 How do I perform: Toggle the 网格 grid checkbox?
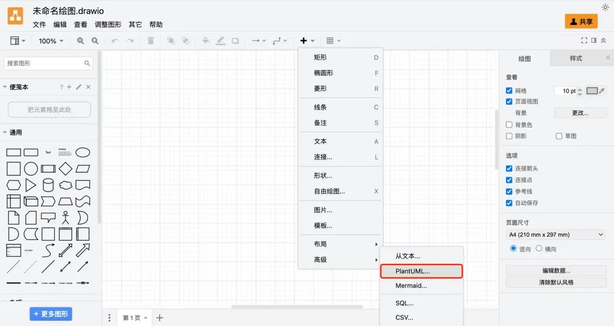pos(509,90)
